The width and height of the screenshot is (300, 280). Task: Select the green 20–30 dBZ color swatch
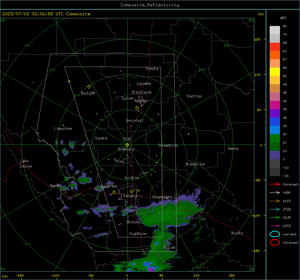275,138
